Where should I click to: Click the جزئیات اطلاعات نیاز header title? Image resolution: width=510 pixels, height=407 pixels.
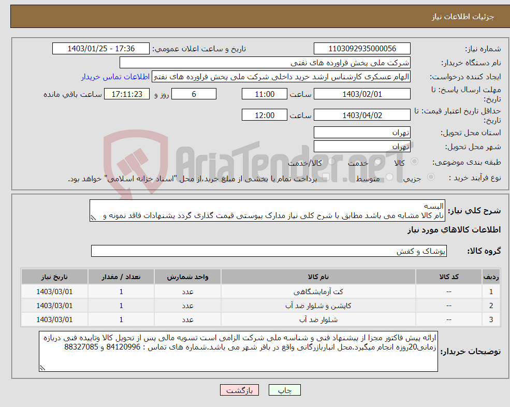(462, 17)
